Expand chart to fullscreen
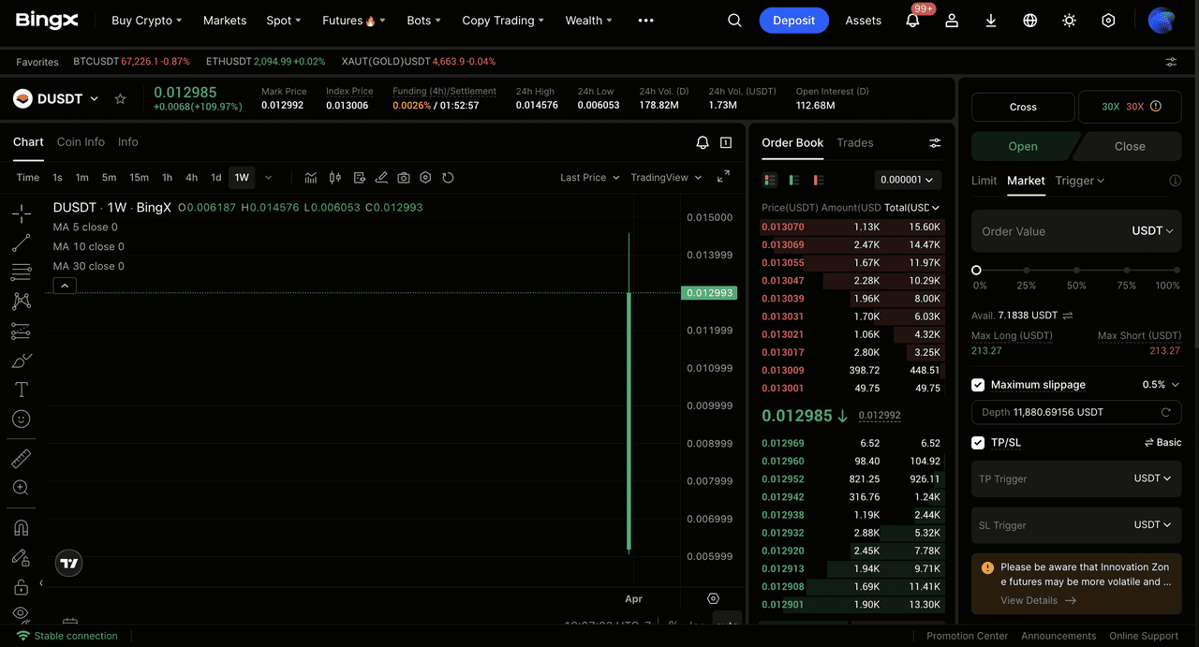The image size is (1199, 647). [723, 177]
